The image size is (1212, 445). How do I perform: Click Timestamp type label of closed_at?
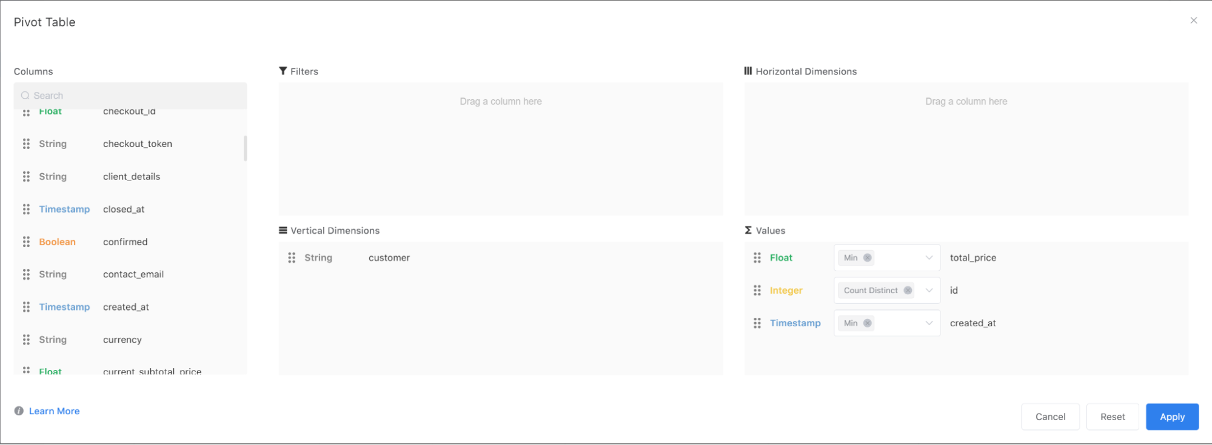64,209
